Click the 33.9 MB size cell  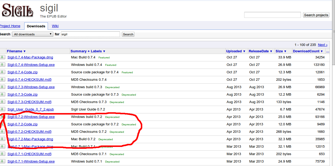tap(285, 57)
